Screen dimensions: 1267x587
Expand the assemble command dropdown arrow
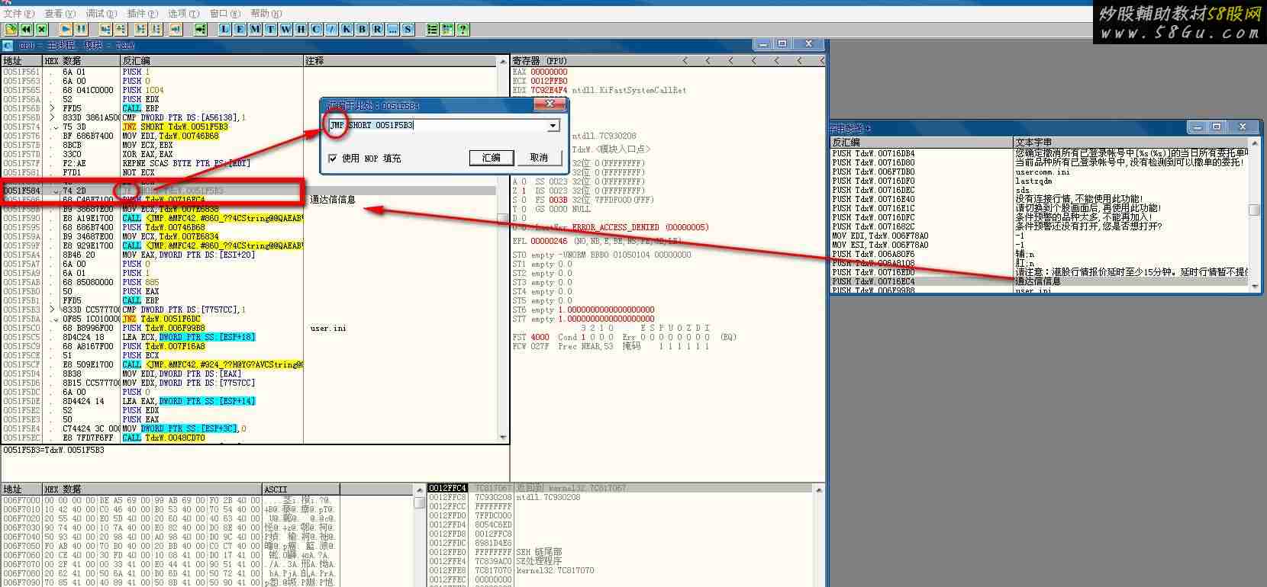coord(553,125)
